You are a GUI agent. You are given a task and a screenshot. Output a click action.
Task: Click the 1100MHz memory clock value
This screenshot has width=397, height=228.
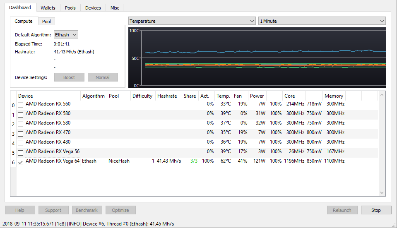(334, 161)
